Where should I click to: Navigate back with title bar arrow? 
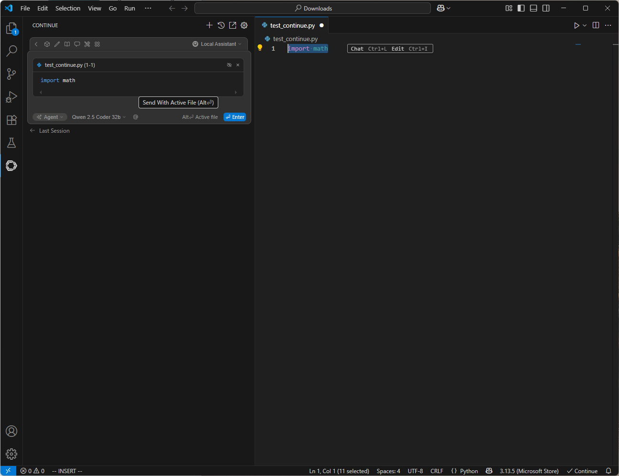[172, 8]
